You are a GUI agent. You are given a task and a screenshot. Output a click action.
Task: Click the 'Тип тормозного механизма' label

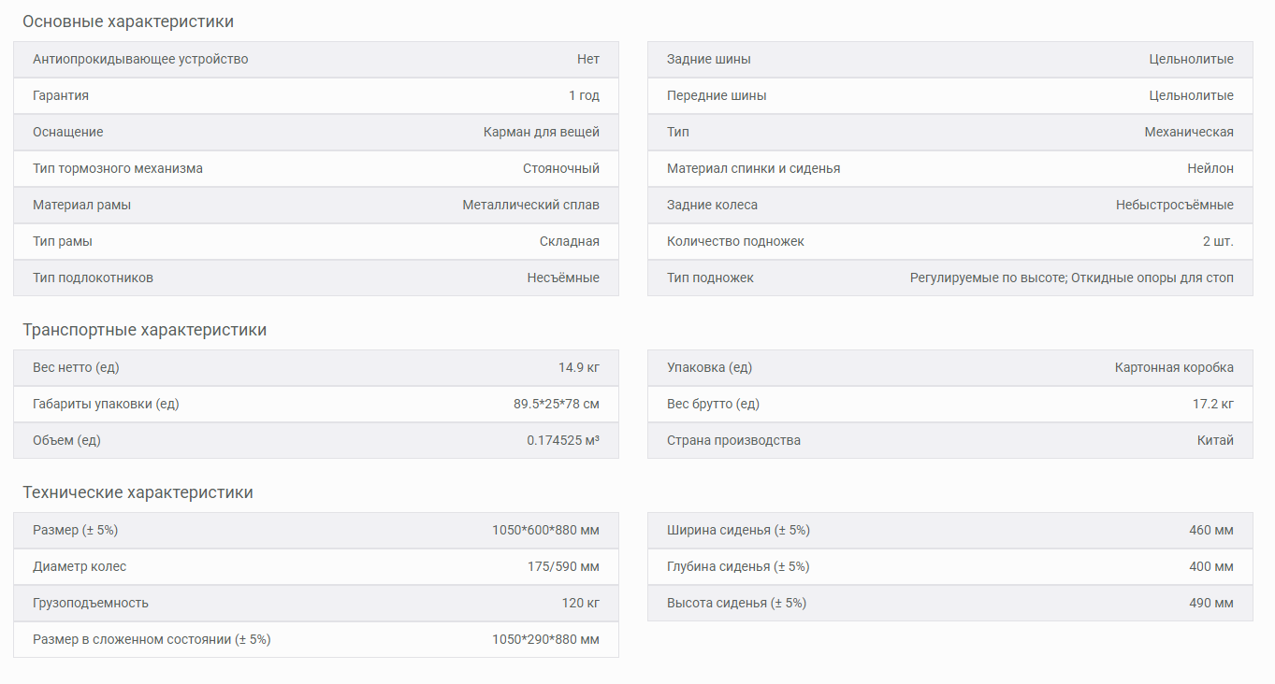coord(118,168)
